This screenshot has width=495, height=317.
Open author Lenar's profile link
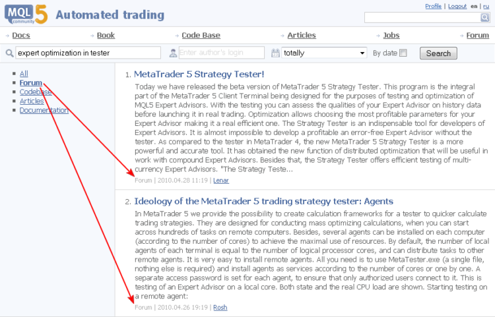[221, 180]
